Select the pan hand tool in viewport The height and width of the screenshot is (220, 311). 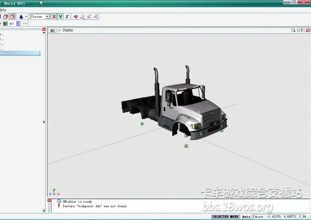pos(299,30)
